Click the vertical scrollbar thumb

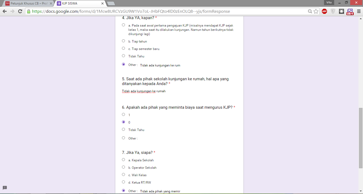[x=361, y=138]
